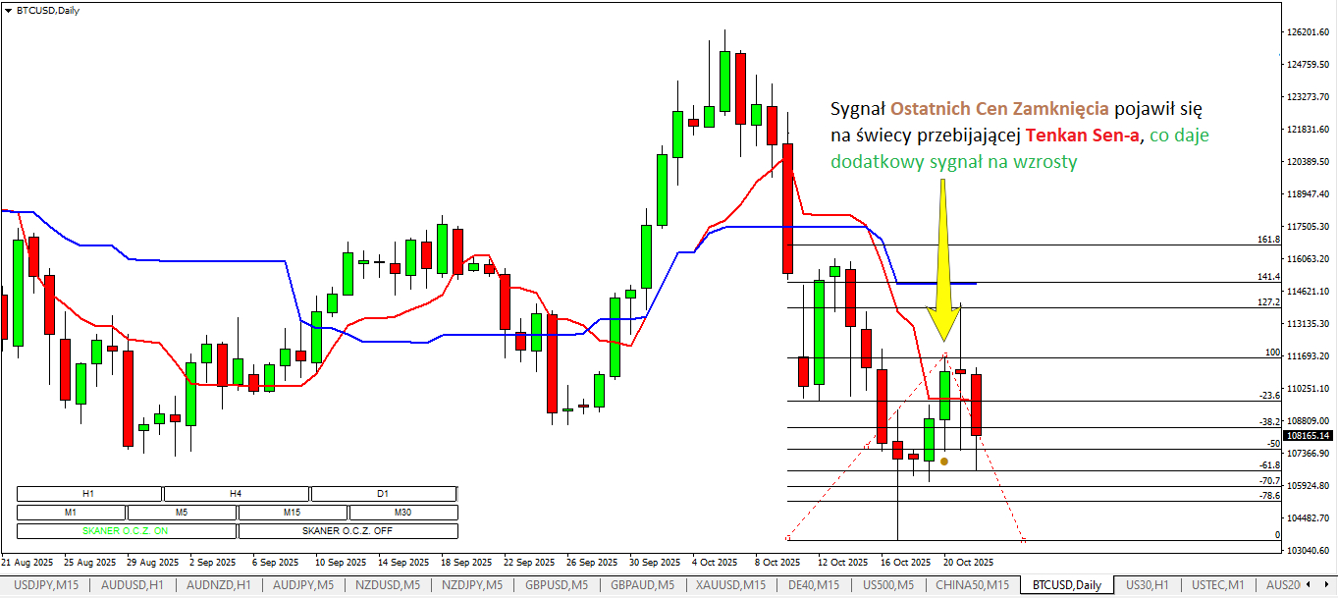Set the chart to M15 timeframe
1338x598 pixels.
293,513
